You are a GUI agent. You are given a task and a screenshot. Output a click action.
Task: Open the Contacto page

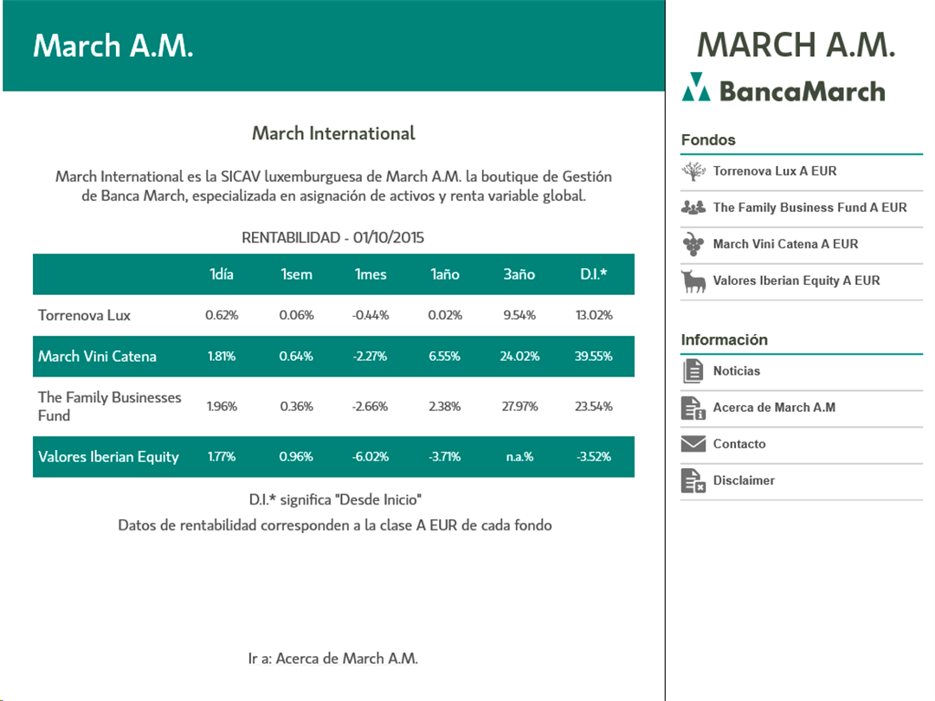[802, 444]
